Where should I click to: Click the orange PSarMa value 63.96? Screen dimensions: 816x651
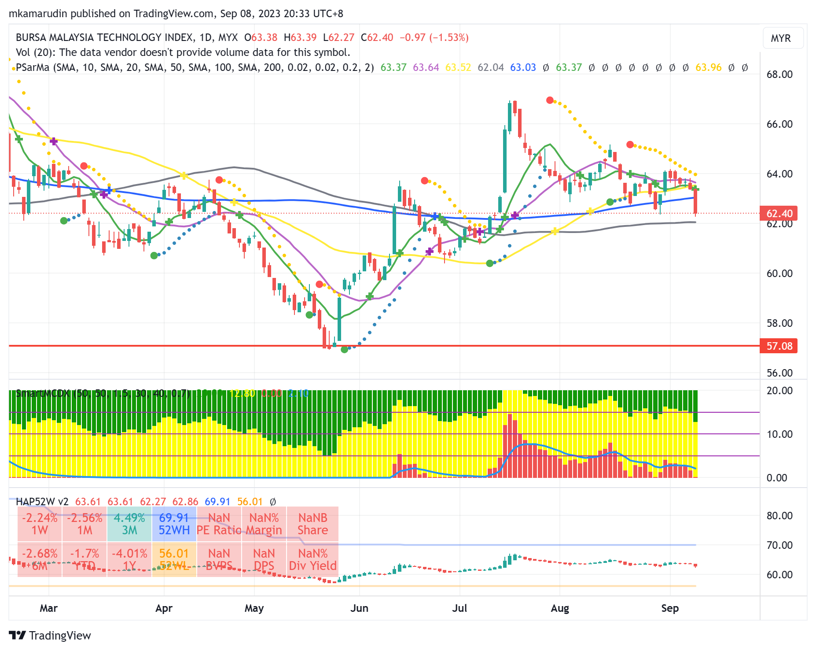coord(709,67)
